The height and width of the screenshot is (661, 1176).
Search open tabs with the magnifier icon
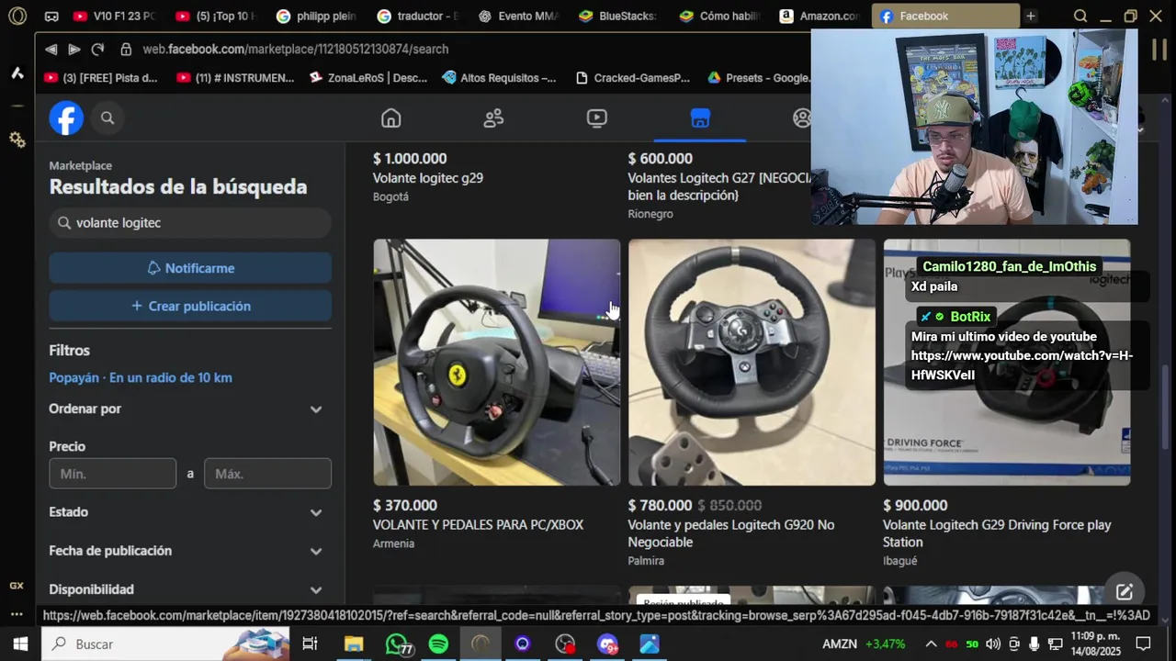click(x=1080, y=16)
